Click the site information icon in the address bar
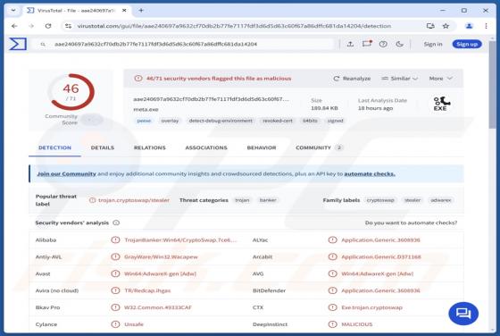 [68, 26]
